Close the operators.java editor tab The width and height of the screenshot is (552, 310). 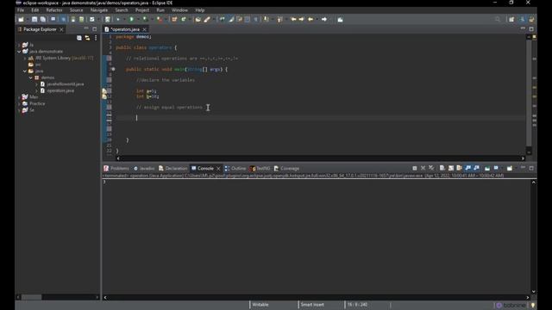(x=144, y=29)
